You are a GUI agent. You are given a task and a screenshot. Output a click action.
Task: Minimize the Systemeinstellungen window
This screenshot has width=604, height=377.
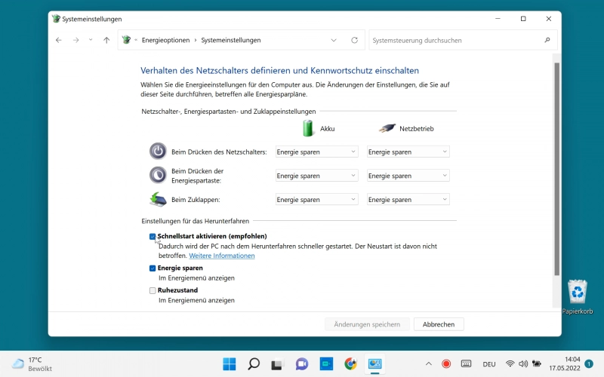point(498,18)
